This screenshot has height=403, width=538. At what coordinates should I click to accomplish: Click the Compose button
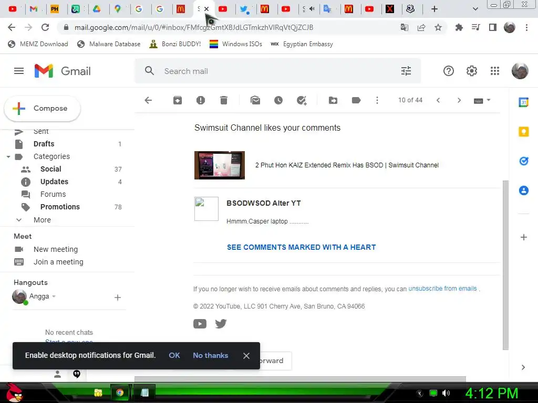pyautogui.click(x=42, y=108)
